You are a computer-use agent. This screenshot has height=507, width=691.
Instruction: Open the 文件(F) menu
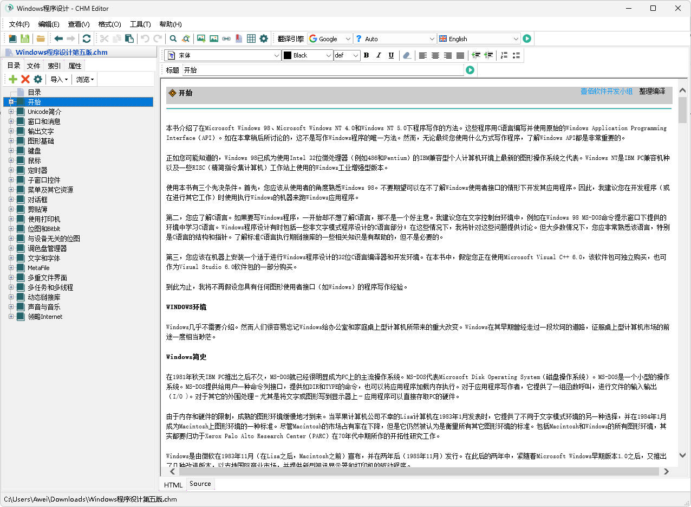coord(19,24)
